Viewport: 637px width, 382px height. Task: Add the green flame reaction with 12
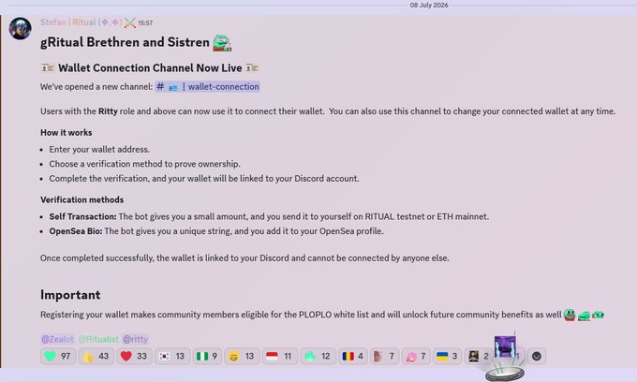(x=318, y=356)
